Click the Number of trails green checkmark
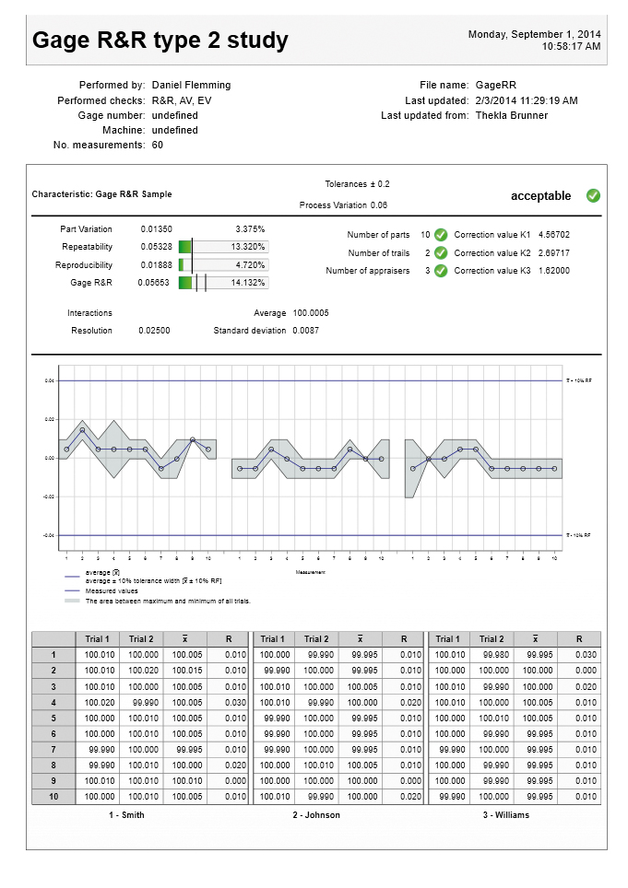This screenshot has width=628, height=888. pyautogui.click(x=441, y=252)
